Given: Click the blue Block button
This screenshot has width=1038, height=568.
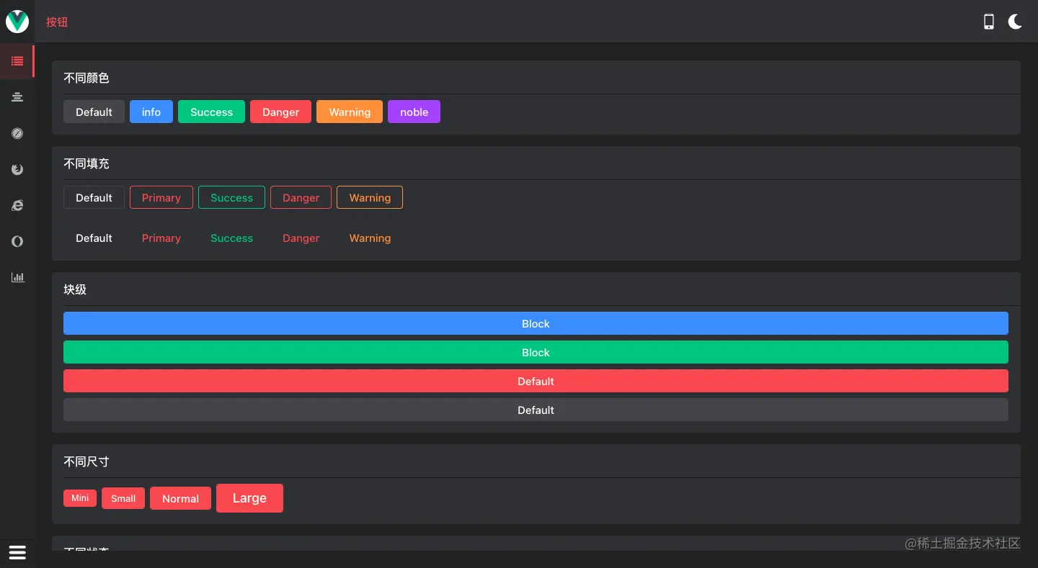Looking at the screenshot, I should [536, 323].
